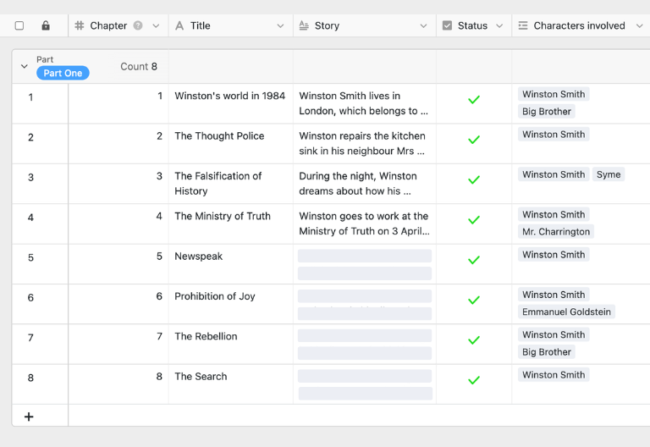Click Story cell about repairing the kitchen sink

coord(365,143)
